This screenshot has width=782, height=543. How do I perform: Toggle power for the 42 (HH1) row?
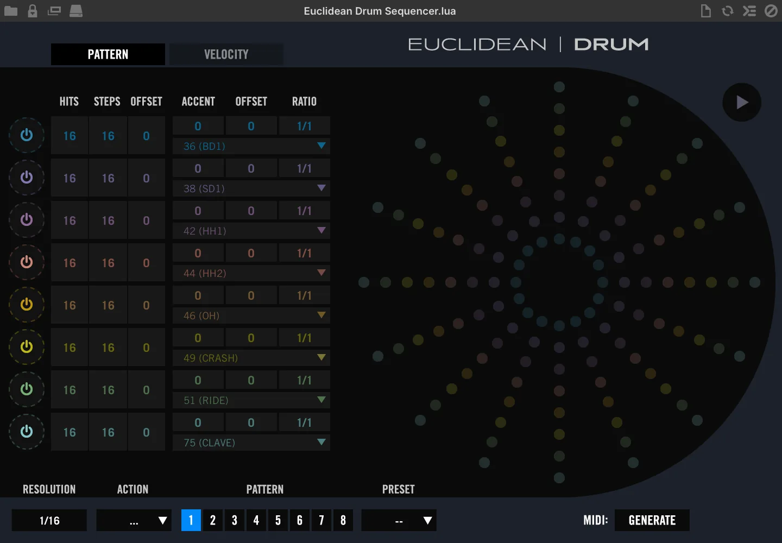[x=27, y=220]
